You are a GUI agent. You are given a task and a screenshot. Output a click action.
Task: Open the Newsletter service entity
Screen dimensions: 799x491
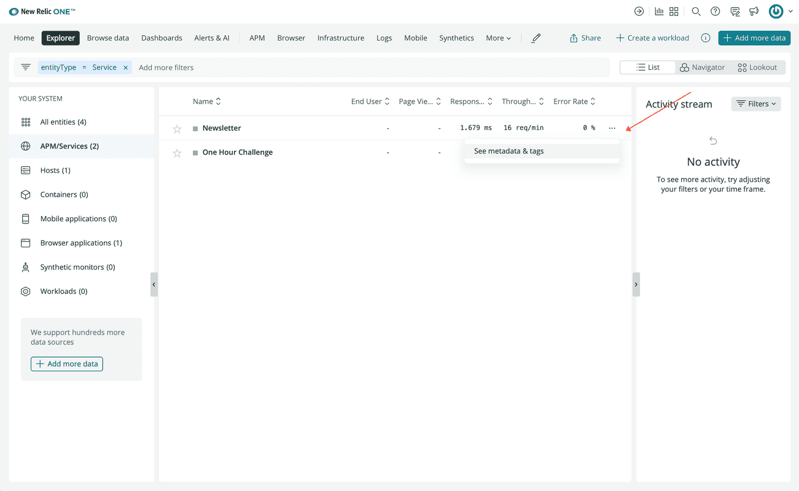pyautogui.click(x=222, y=128)
